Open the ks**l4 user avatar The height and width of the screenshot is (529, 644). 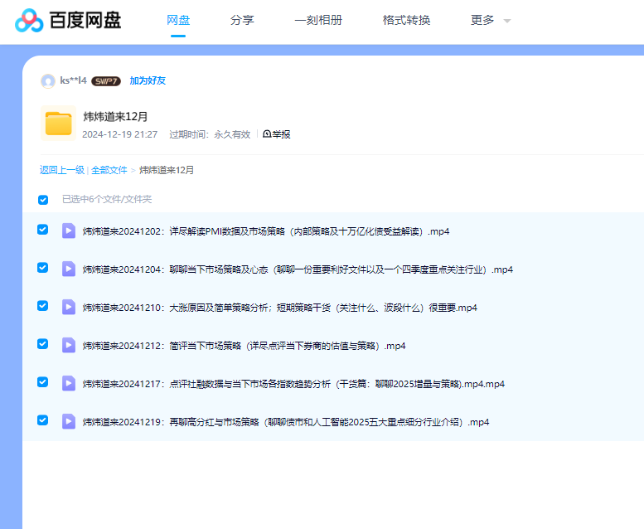click(48, 81)
